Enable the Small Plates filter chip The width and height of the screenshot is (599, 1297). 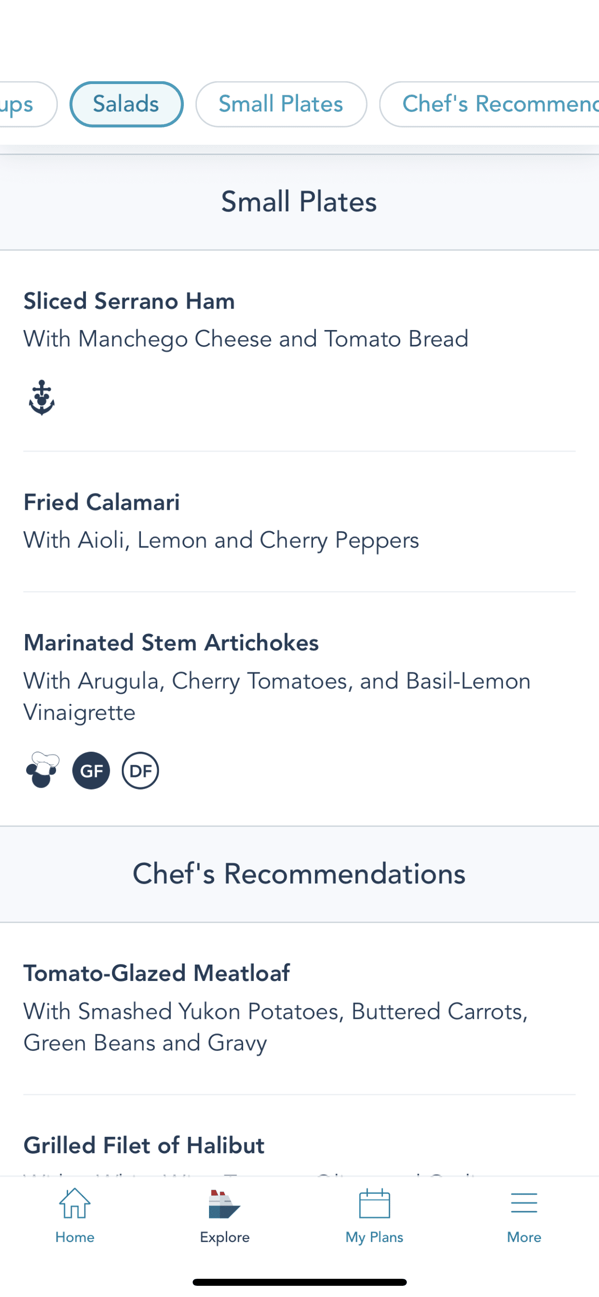280,104
